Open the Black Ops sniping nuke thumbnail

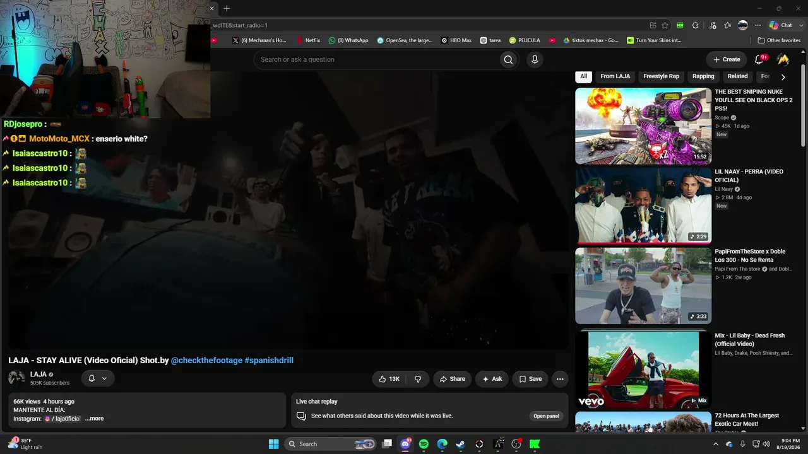tap(643, 126)
